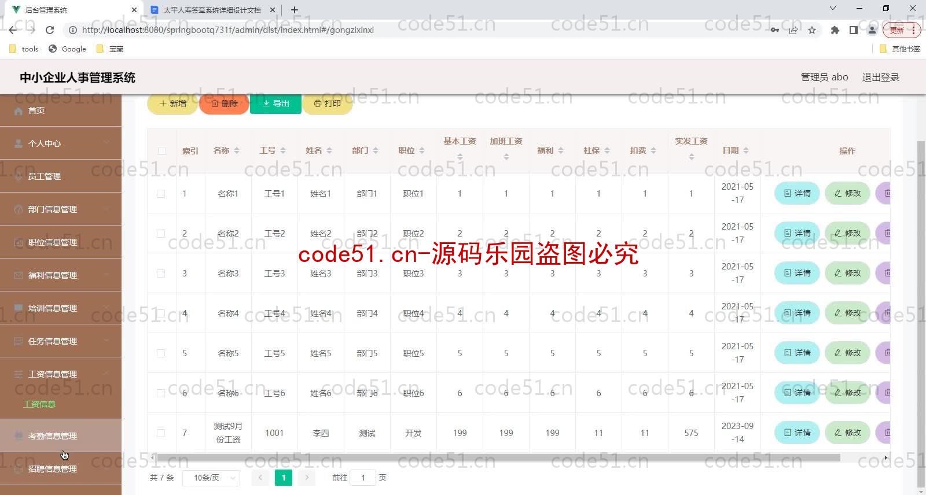Sort by 扣费 column arrows
Screen dimensions: 926x495
pyautogui.click(x=653, y=150)
